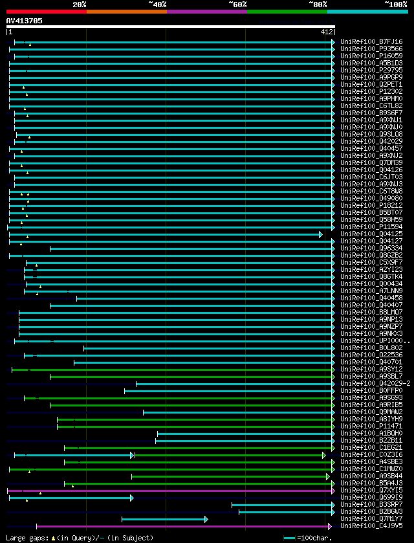Select the UniRef100_C6JT03 label
Image resolution: width=414 pixels, height=543 pixels.
371,177
